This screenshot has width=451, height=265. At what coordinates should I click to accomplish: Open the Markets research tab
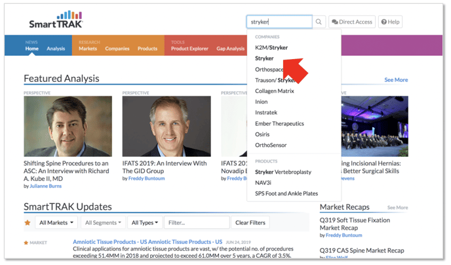[x=88, y=49]
